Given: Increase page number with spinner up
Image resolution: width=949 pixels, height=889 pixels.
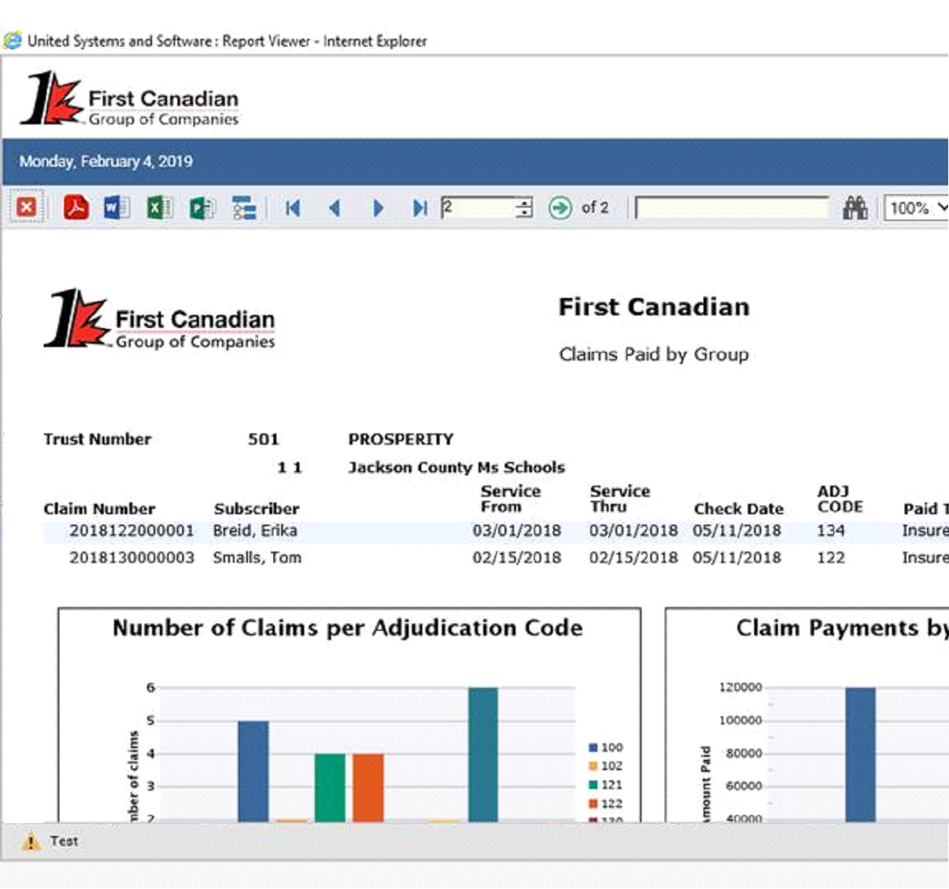Looking at the screenshot, I should 524,203.
